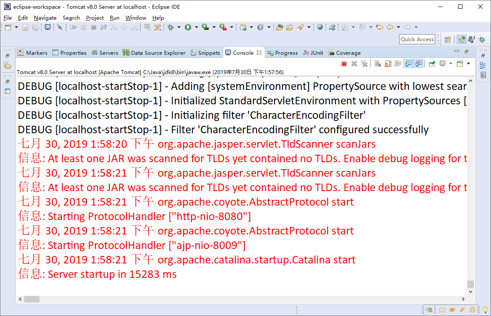Switch to the Data Source Explorer tab

pyautogui.click(x=154, y=53)
